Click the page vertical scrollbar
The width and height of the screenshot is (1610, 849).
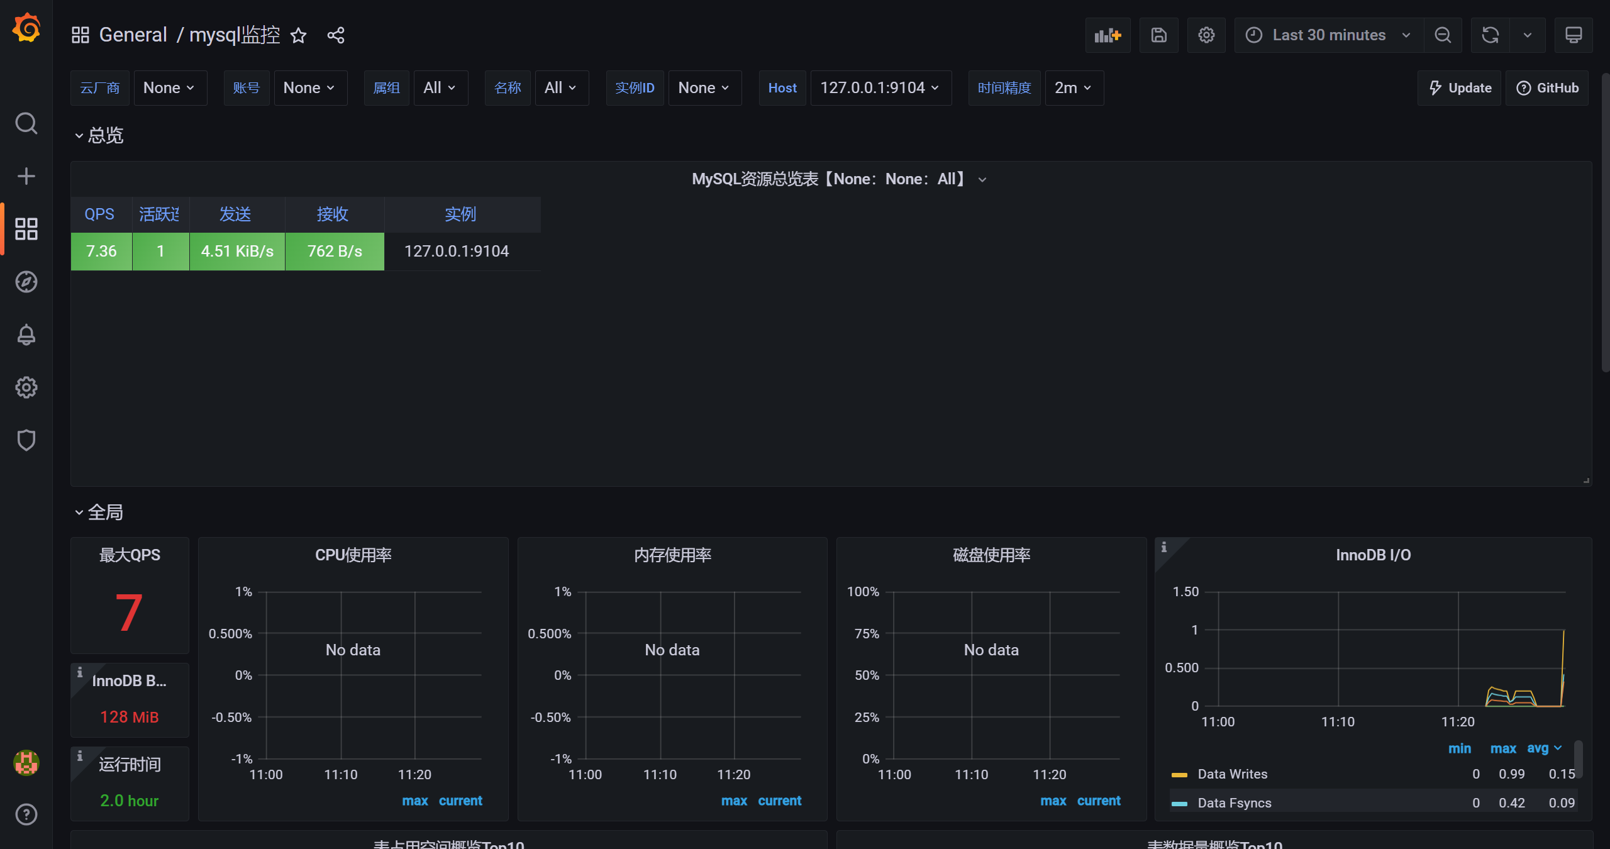(x=1605, y=223)
